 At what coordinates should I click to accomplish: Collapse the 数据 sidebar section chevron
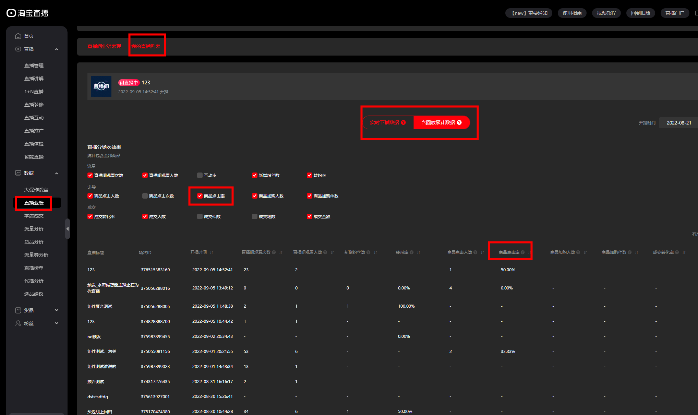pyautogui.click(x=57, y=174)
